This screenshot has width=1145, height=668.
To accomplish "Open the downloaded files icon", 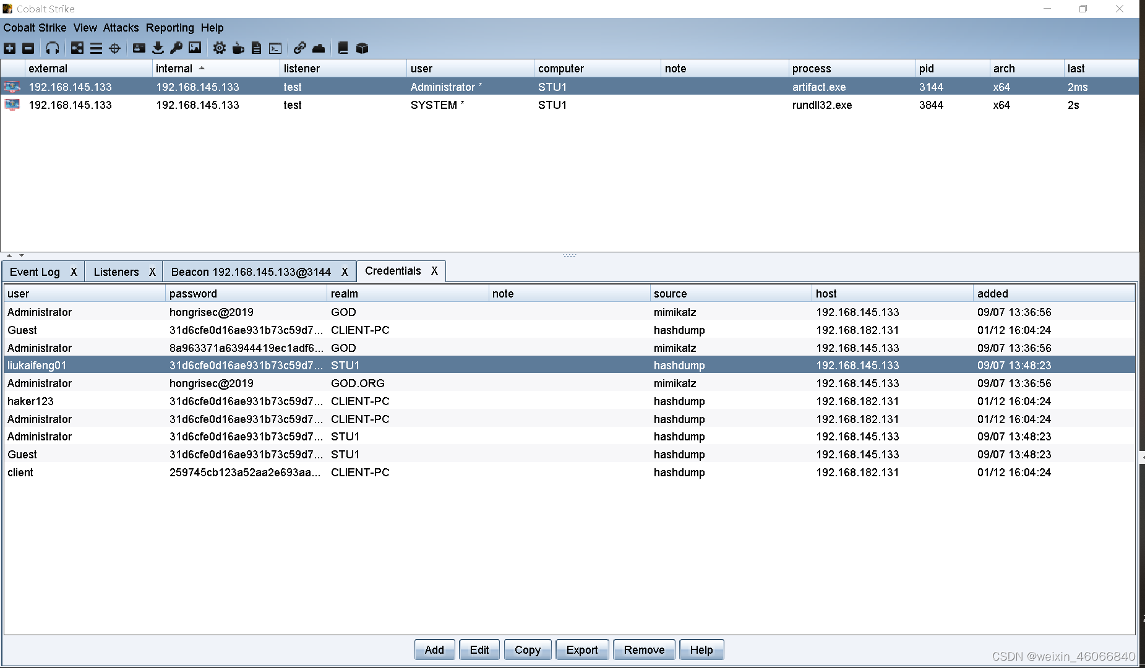I will point(158,48).
